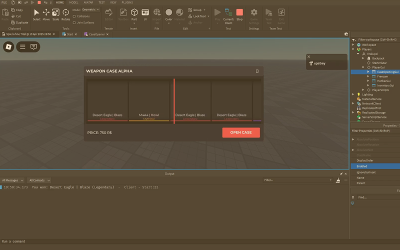This screenshot has height=250, width=400.
Task: Expand the All Messages dropdown
Action: (12, 180)
